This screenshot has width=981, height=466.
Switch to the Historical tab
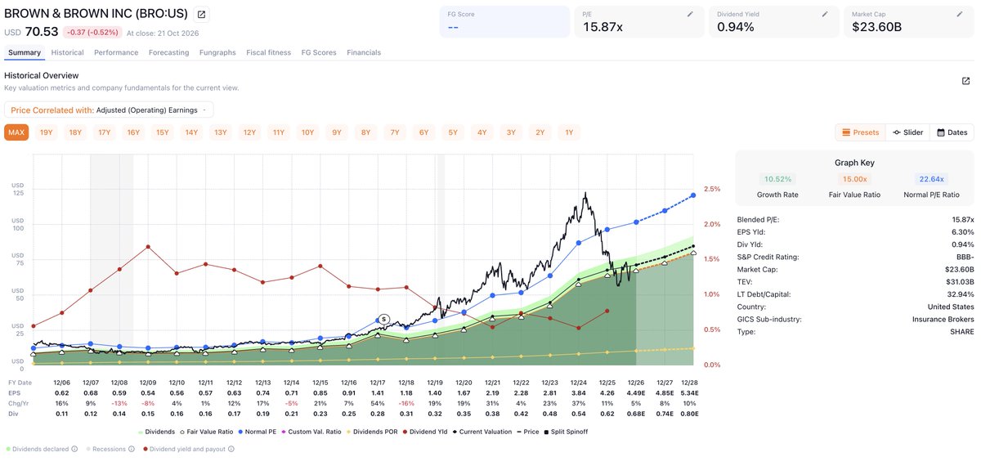(x=67, y=52)
